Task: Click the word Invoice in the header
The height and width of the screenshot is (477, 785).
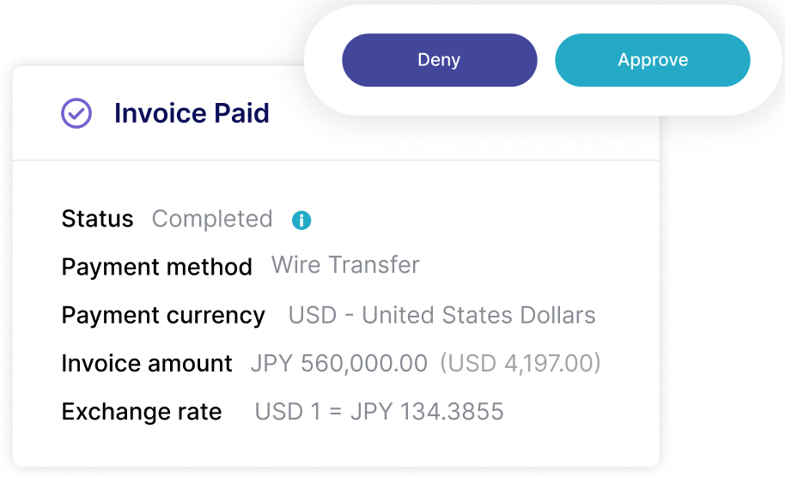Action: pyautogui.click(x=161, y=113)
